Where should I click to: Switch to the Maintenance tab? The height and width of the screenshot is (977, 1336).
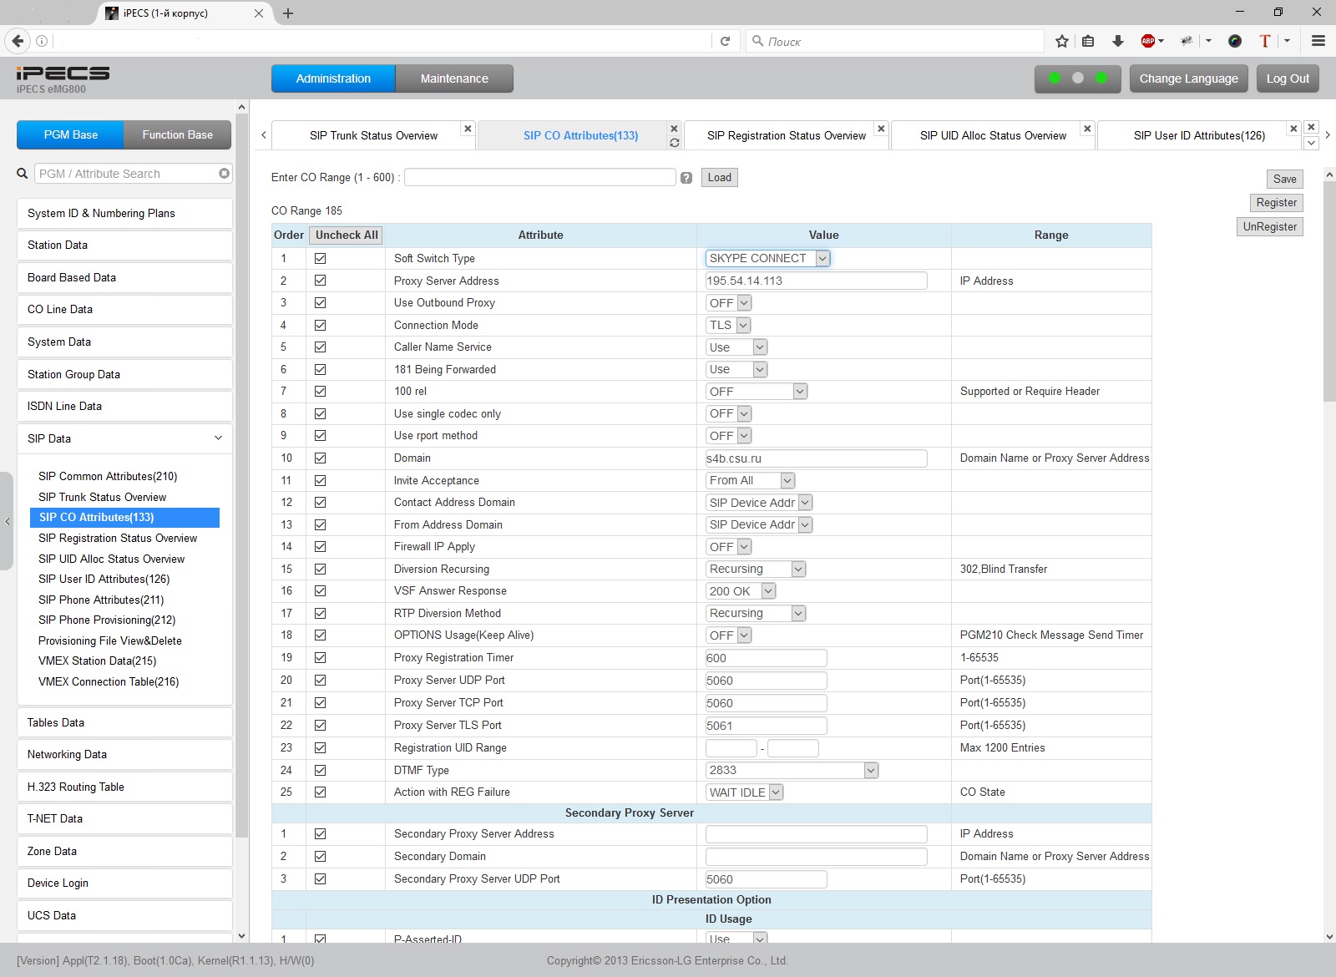pos(454,78)
